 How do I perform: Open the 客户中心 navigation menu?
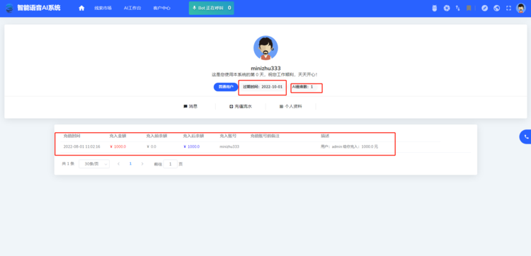(x=162, y=8)
